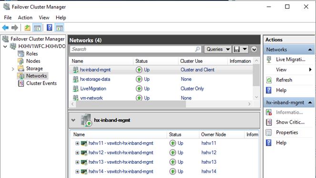Click the hxhv13 network adapter icon
The height and width of the screenshot is (178, 316).
point(84,162)
